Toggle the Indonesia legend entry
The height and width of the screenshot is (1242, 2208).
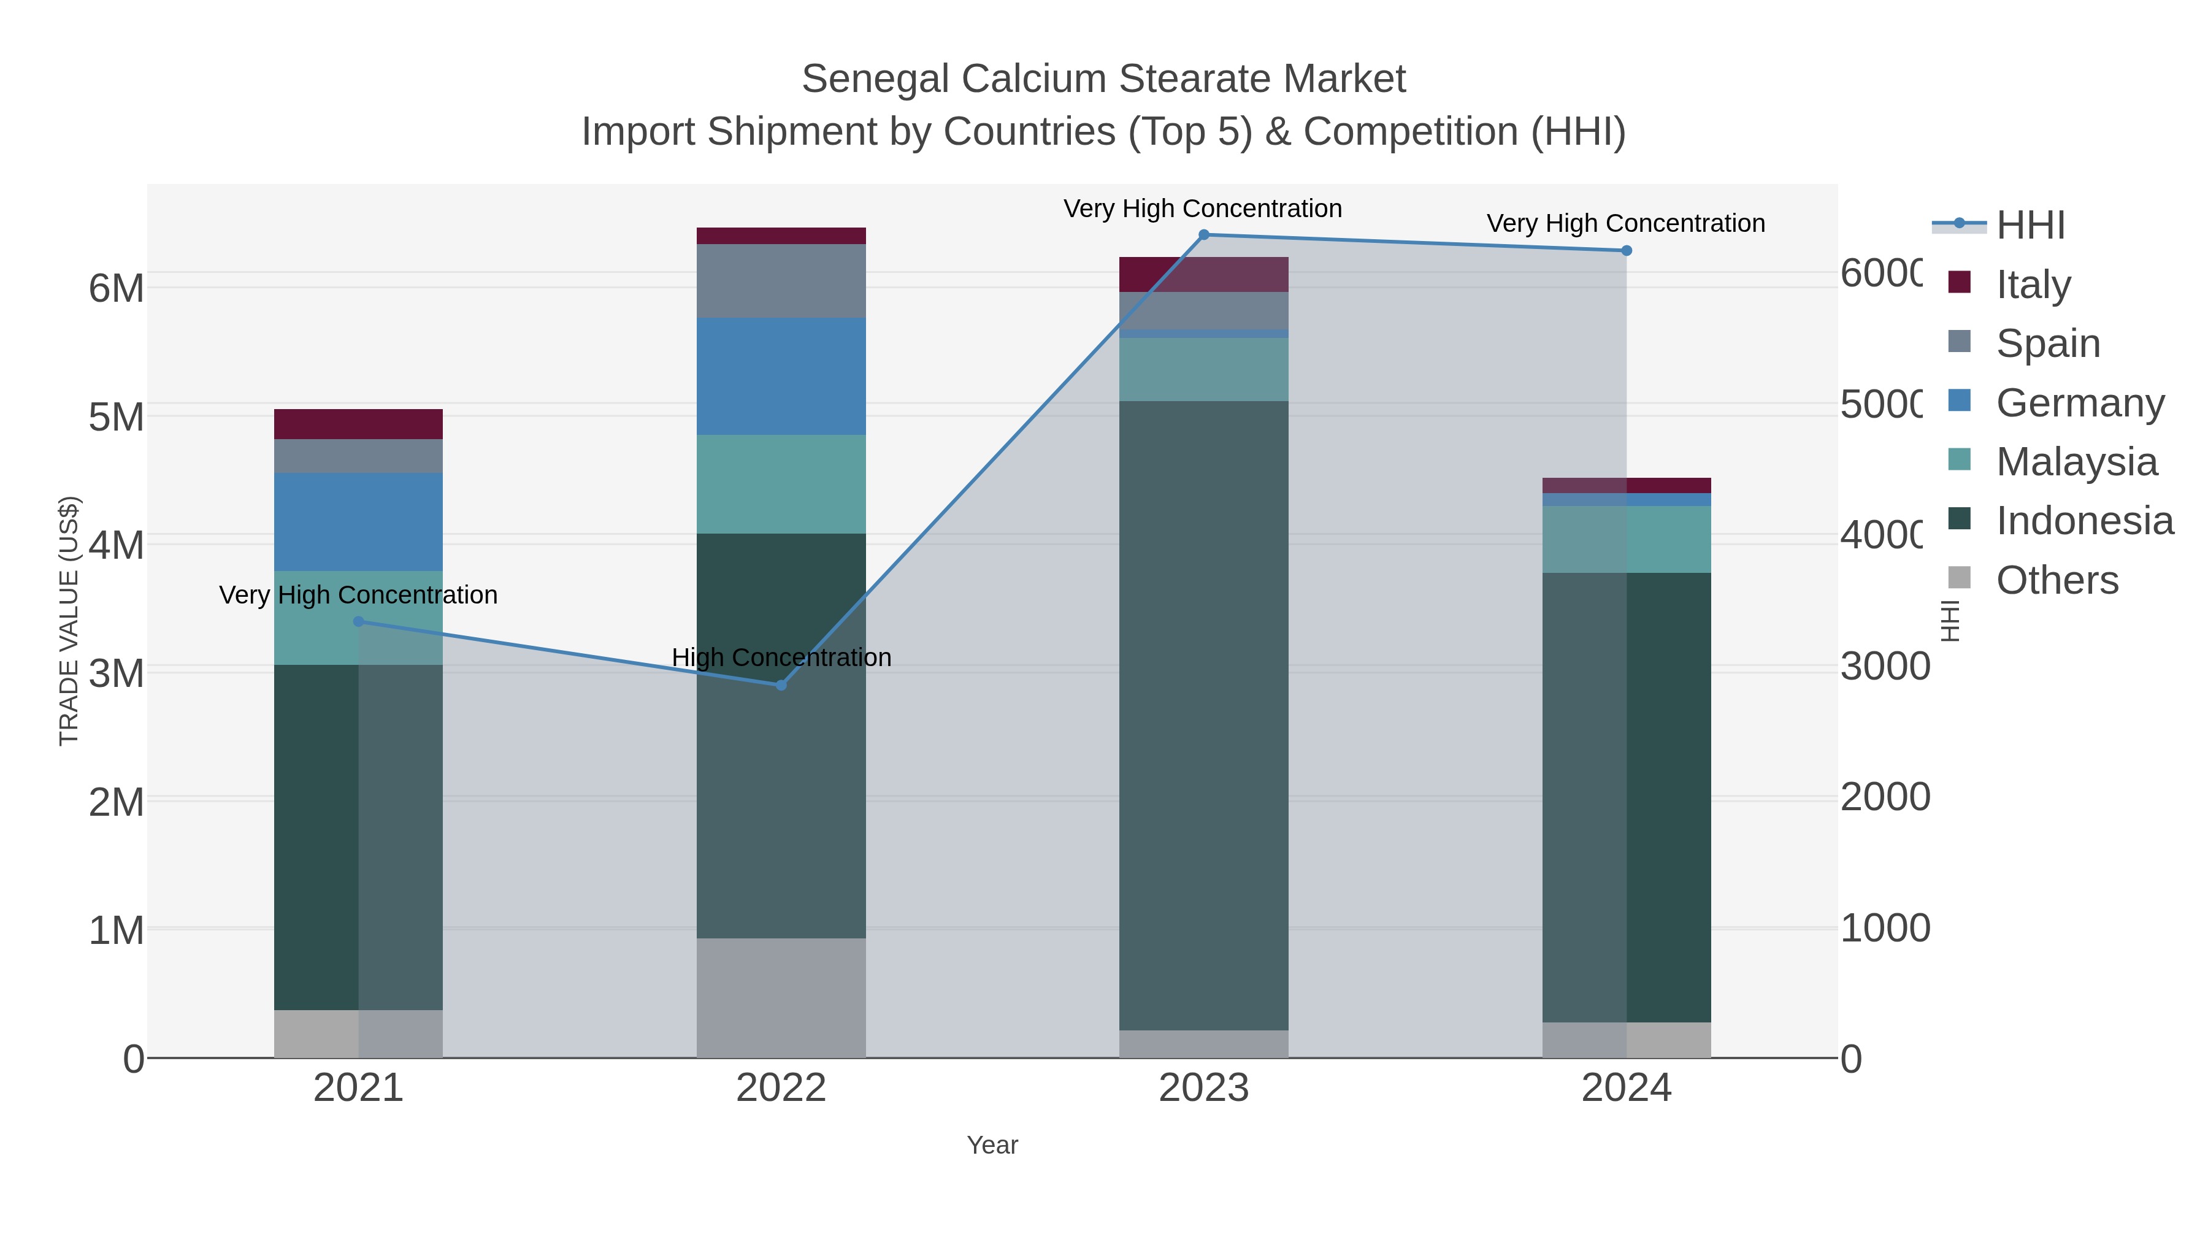pos(2061,520)
